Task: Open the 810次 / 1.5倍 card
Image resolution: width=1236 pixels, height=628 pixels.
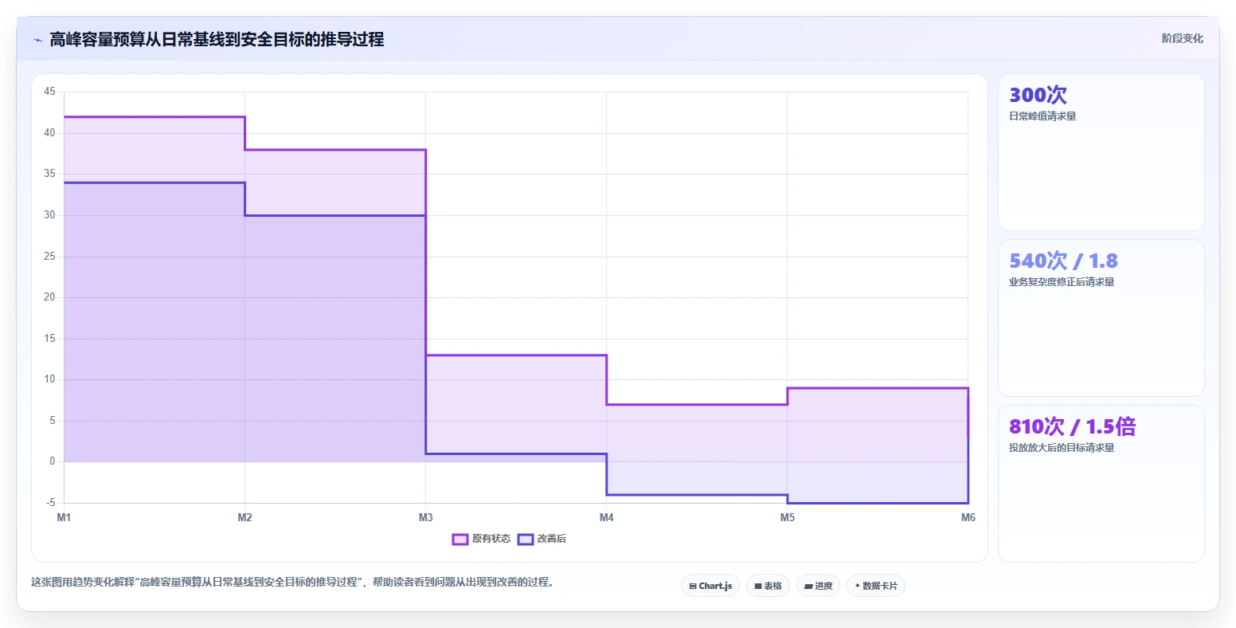Action: (1101, 484)
